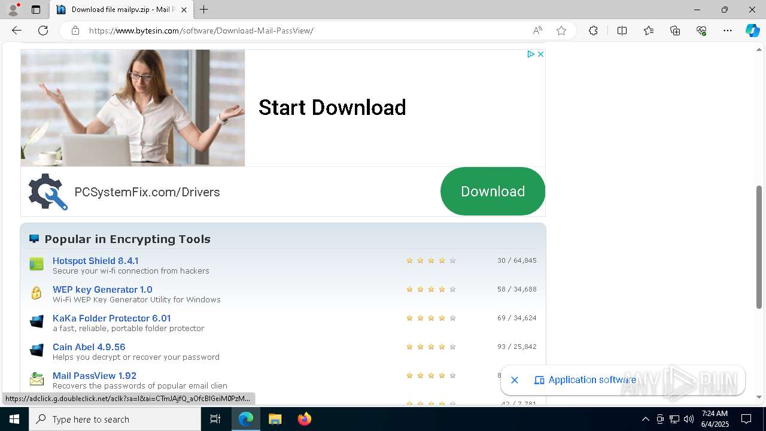Dismiss the Application software popup
The height and width of the screenshot is (431, 766).
[515, 380]
